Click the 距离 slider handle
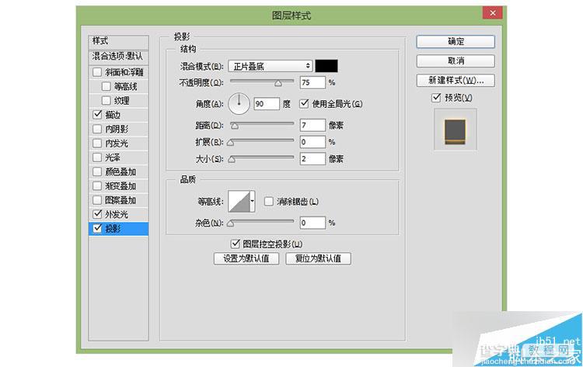This screenshot has height=367, width=583. (x=235, y=126)
